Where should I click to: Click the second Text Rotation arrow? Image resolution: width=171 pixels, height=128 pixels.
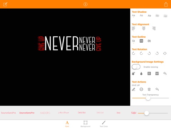pos(141,53)
